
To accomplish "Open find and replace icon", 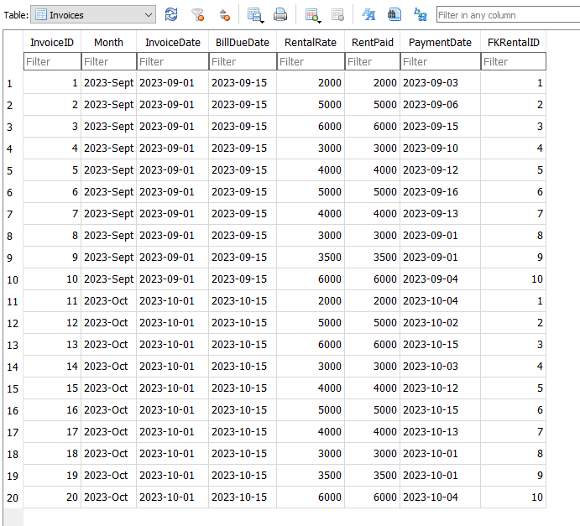I will (x=421, y=15).
